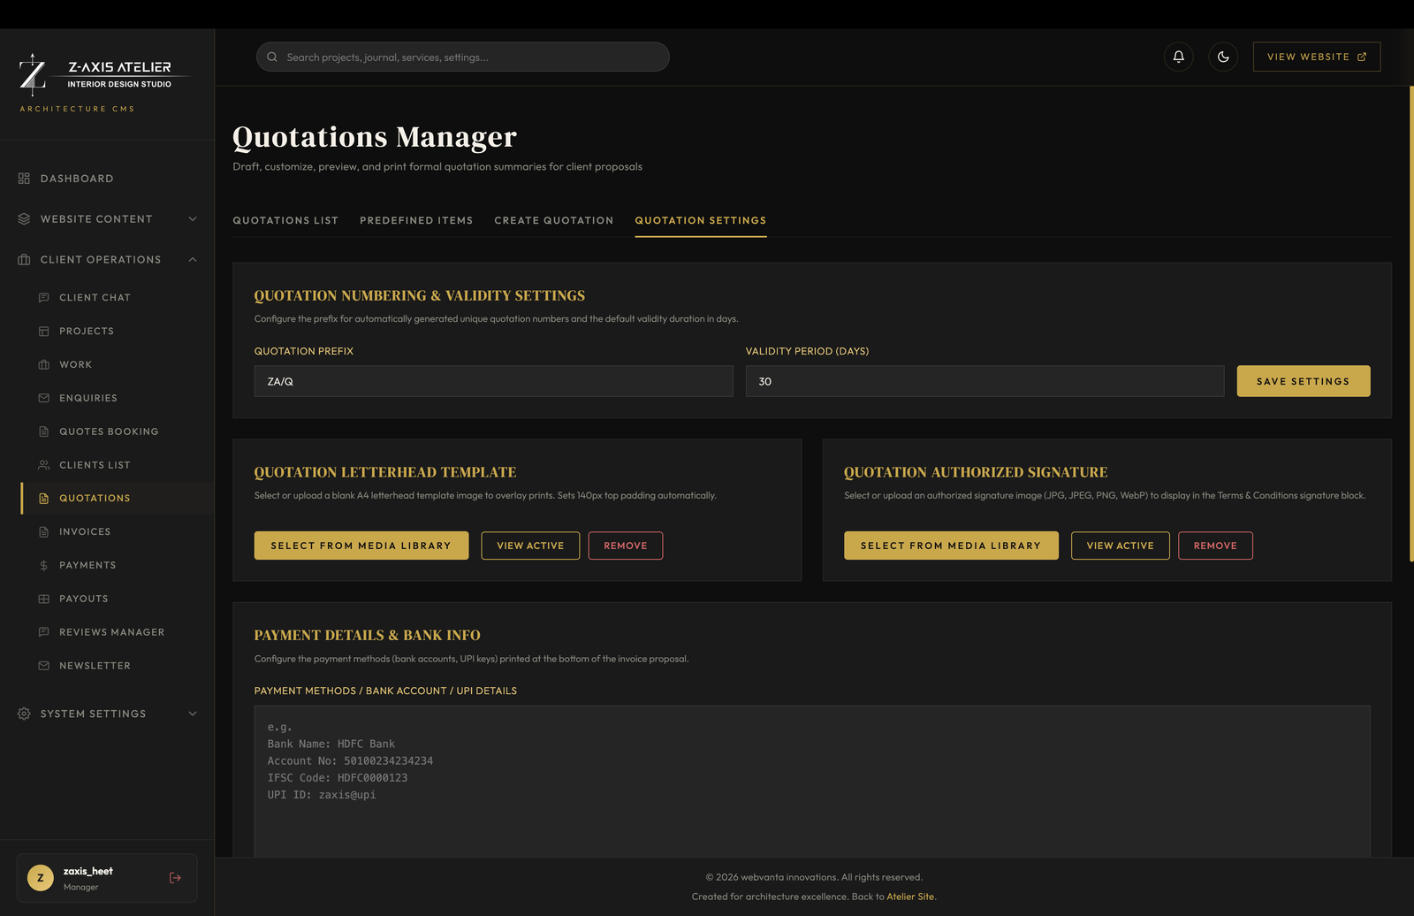Viewport: 1414px width, 916px height.
Task: Toggle dark mode moon icon
Action: click(1223, 57)
